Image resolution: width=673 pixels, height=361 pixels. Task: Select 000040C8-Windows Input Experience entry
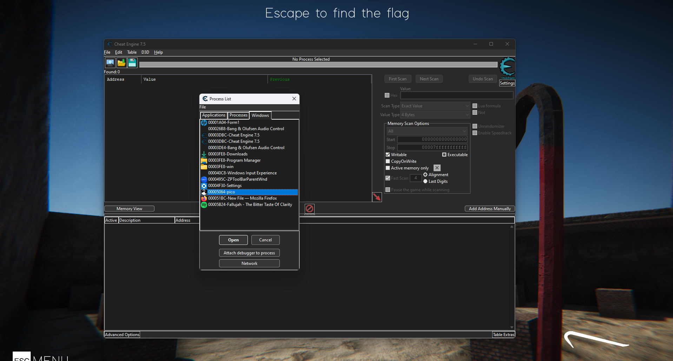(x=249, y=173)
